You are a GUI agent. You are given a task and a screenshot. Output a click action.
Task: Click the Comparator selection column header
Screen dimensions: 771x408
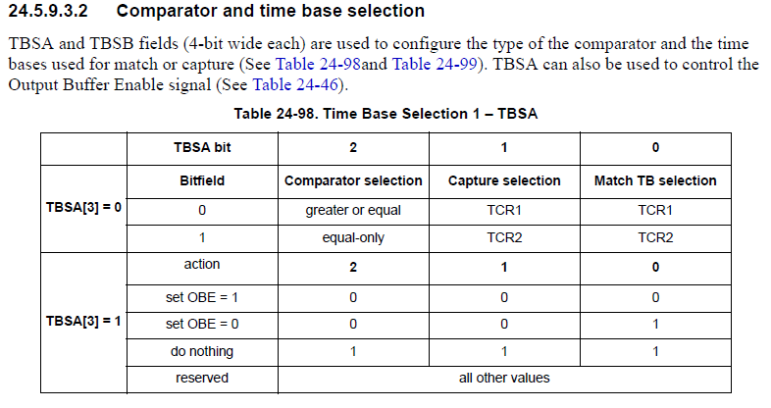click(353, 180)
